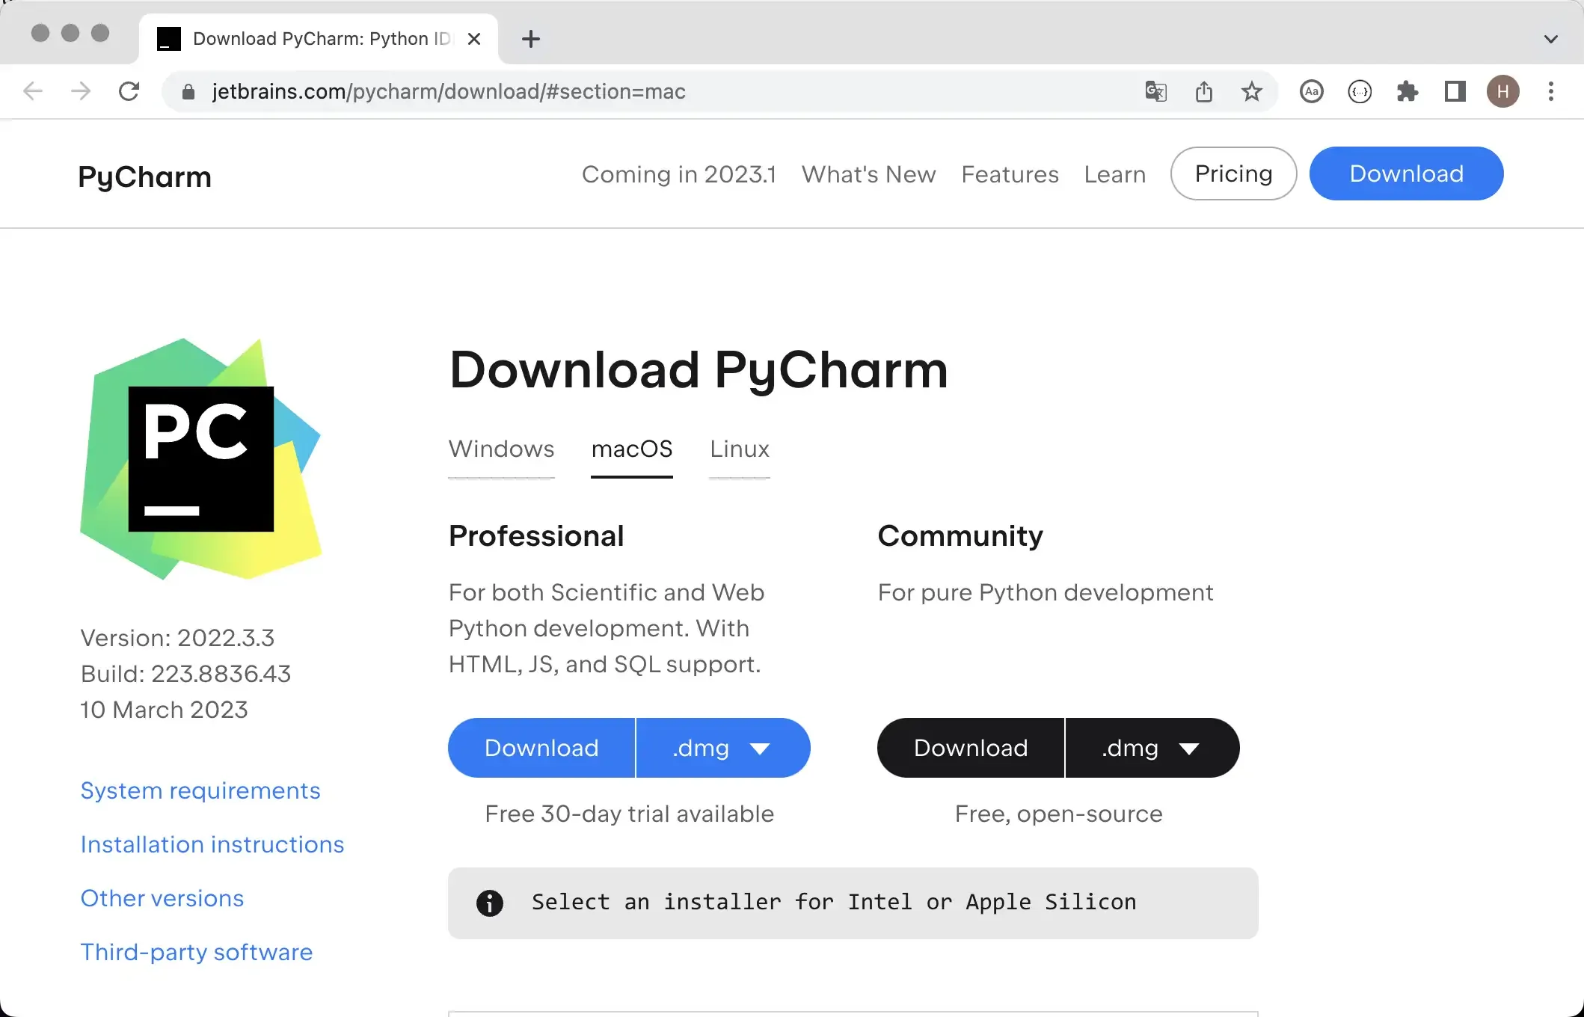
Task: Open Installation instructions link
Action: pyautogui.click(x=212, y=844)
